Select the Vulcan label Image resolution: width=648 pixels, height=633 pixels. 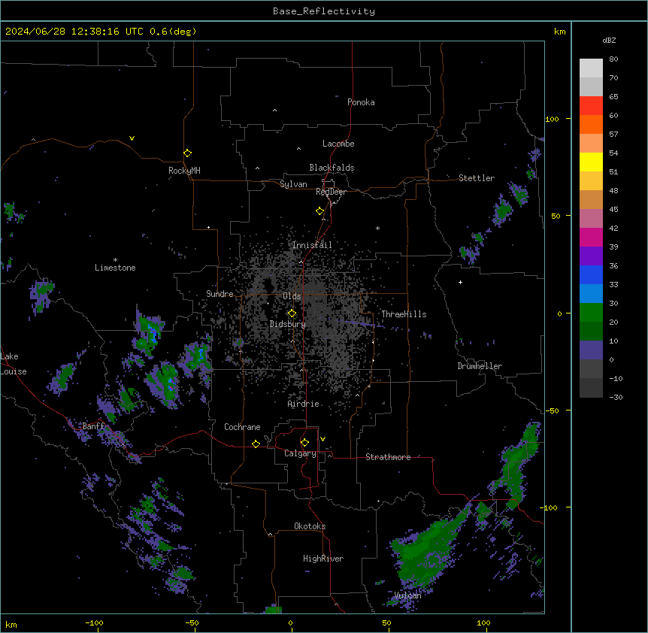407,595
